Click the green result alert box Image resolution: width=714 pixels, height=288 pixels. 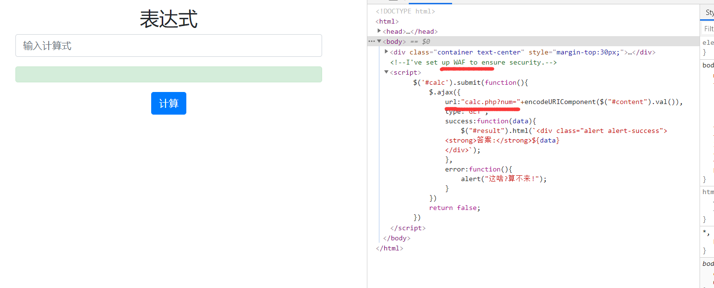click(x=169, y=74)
